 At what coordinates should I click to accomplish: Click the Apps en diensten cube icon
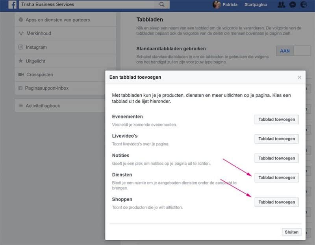pos(20,20)
